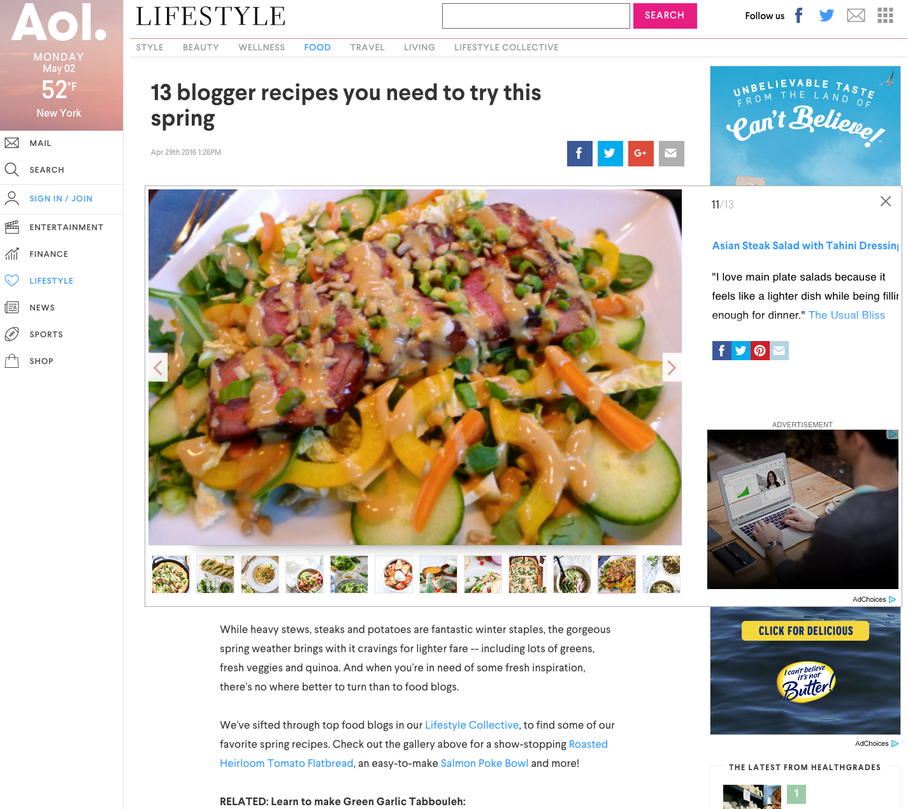908x809 pixels.
Task: Share article on Facebook via blue button
Action: [x=579, y=154]
